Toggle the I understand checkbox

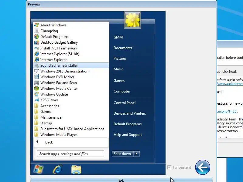pyautogui.click(x=169, y=167)
